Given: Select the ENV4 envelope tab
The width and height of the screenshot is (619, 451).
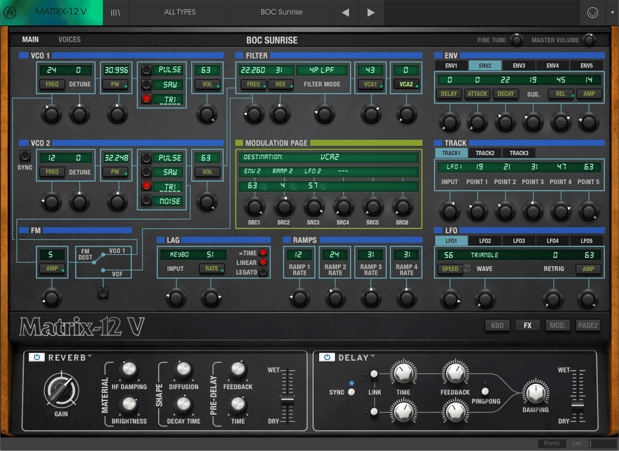Looking at the screenshot, I should [x=553, y=65].
